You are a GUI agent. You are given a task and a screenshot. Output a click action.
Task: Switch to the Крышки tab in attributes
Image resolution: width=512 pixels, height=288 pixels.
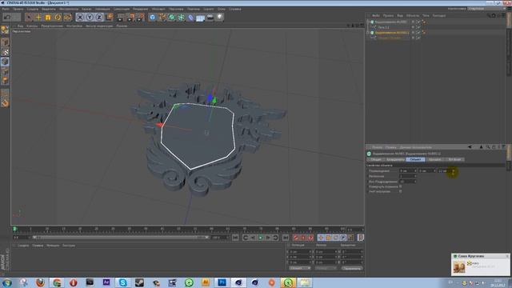pyautogui.click(x=435, y=159)
